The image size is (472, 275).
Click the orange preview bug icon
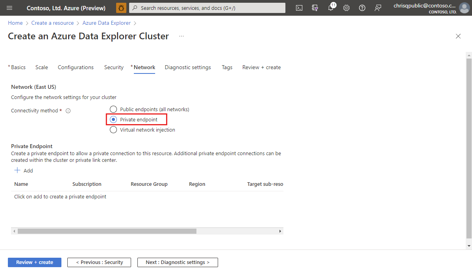click(x=121, y=7)
